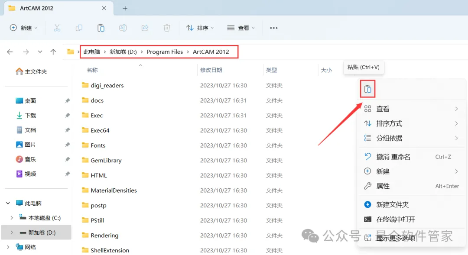Click the Delete trash icon in toolbar
This screenshot has width=468, height=255.
pos(167,28)
